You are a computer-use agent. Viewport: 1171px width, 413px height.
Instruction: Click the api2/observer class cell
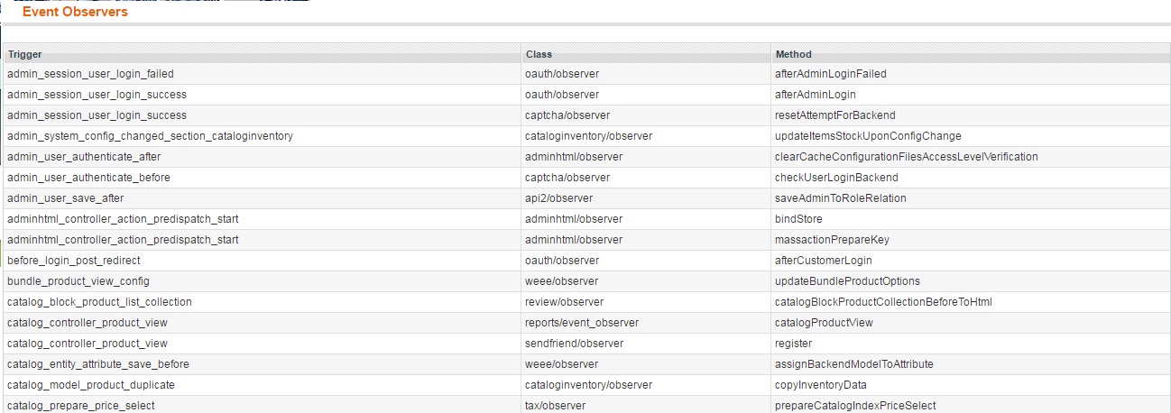pyautogui.click(x=558, y=198)
